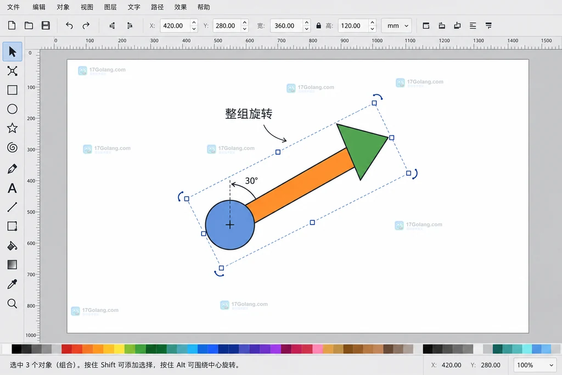Save the document with floppy icon
Screen dimensions: 562x375
46,25
